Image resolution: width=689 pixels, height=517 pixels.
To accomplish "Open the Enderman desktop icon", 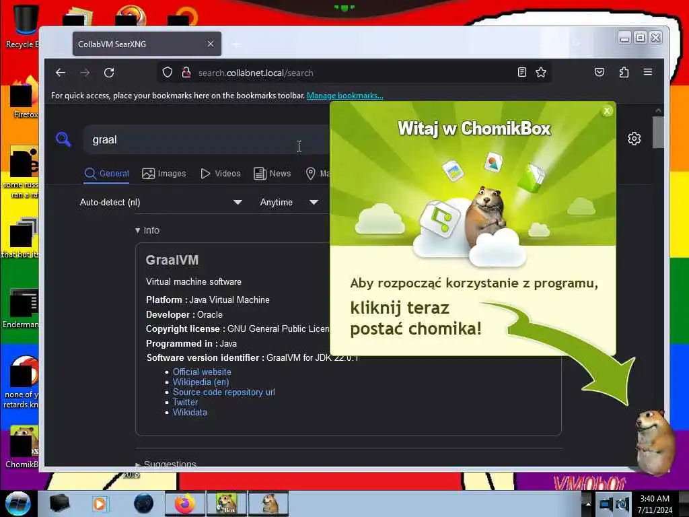I will tap(22, 308).
